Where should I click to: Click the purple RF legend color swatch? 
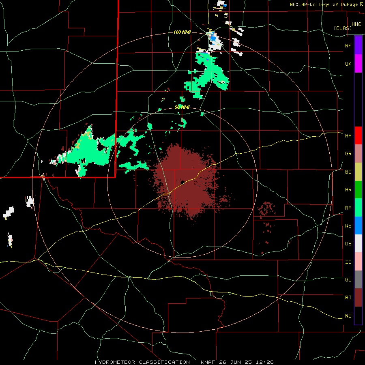click(x=358, y=45)
